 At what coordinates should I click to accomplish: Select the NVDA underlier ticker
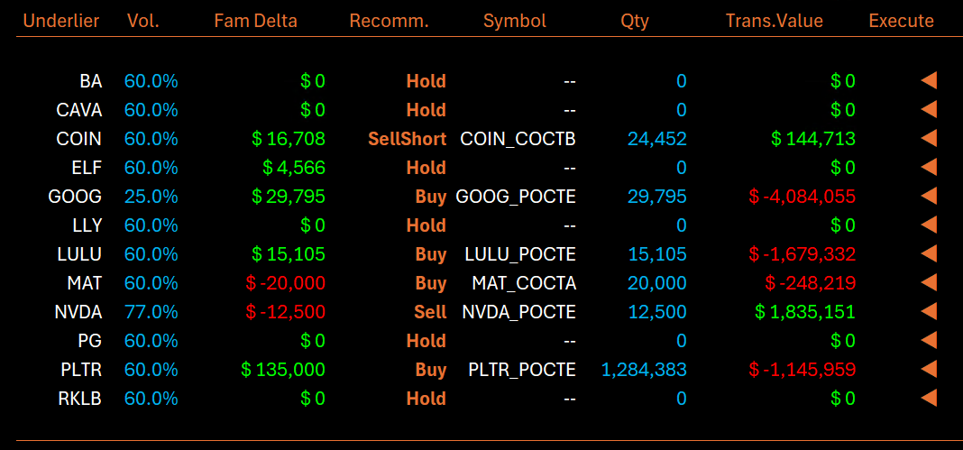(x=78, y=312)
